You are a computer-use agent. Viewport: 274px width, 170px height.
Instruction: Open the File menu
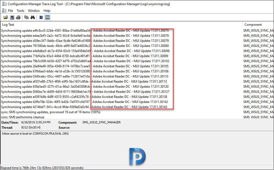click(10, 11)
